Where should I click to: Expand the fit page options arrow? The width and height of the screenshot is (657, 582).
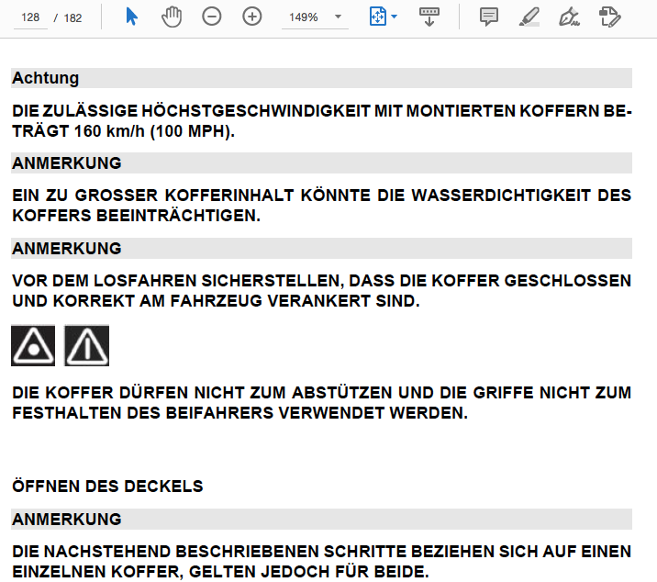pyautogui.click(x=395, y=17)
